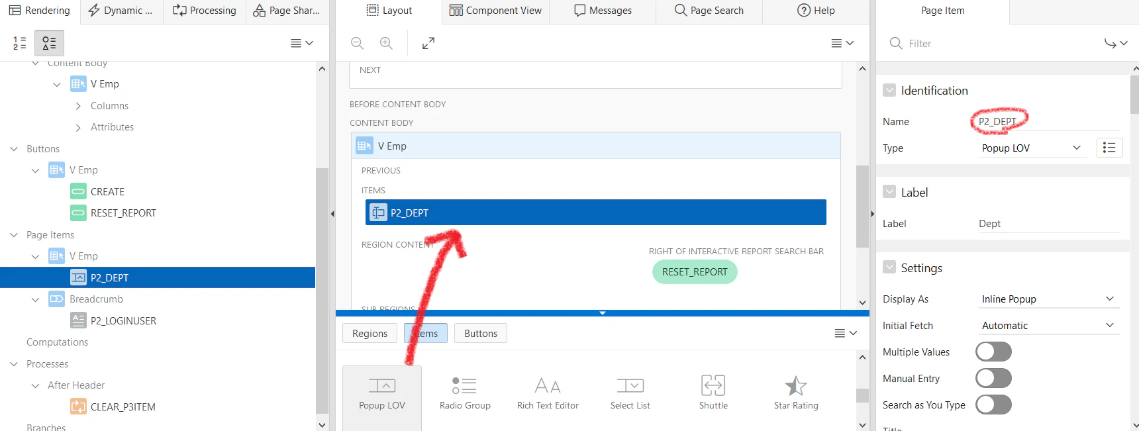1139x433 pixels.
Task: Select P2_LOGINUSER item in the tree
Action: (123, 321)
